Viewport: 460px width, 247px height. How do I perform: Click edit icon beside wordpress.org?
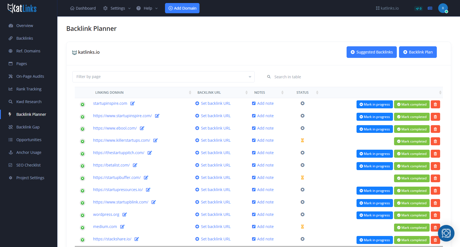(124, 214)
